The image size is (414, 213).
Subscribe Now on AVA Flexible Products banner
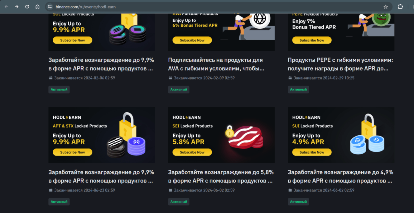click(x=192, y=40)
